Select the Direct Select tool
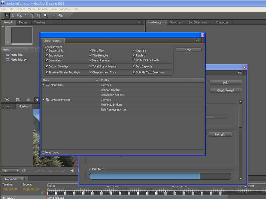The width and height of the screenshot is (266, 199). pyautogui.click(x=13, y=15)
